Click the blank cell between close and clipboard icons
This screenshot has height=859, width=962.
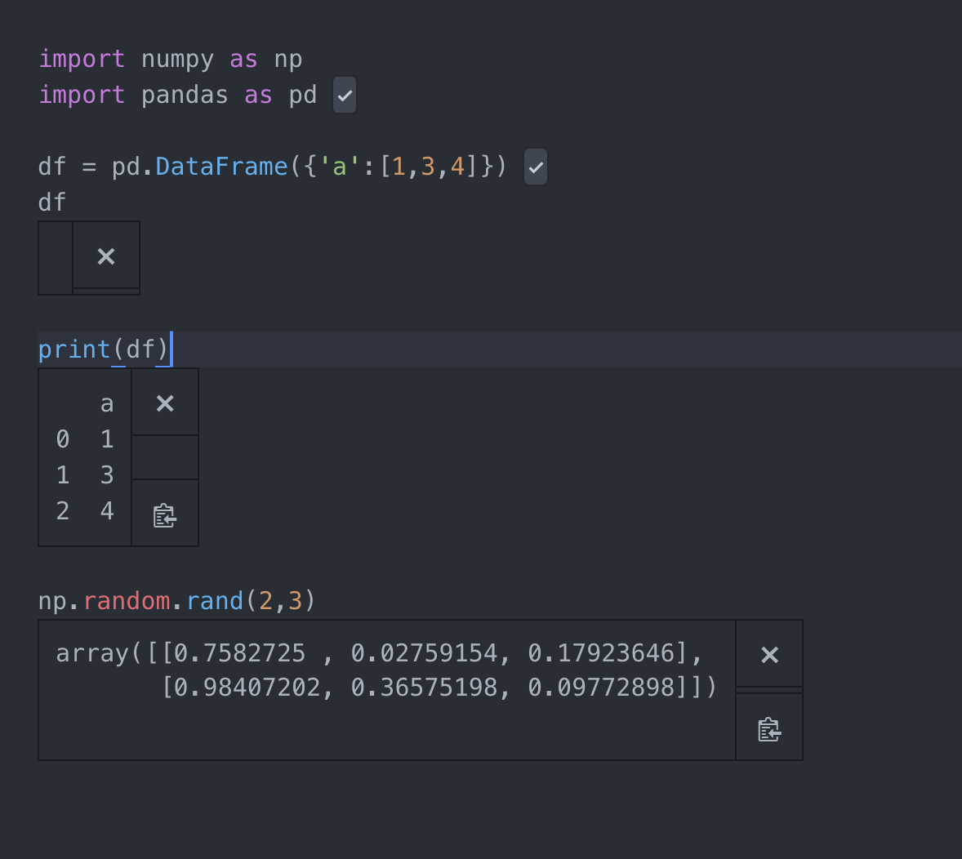click(165, 457)
